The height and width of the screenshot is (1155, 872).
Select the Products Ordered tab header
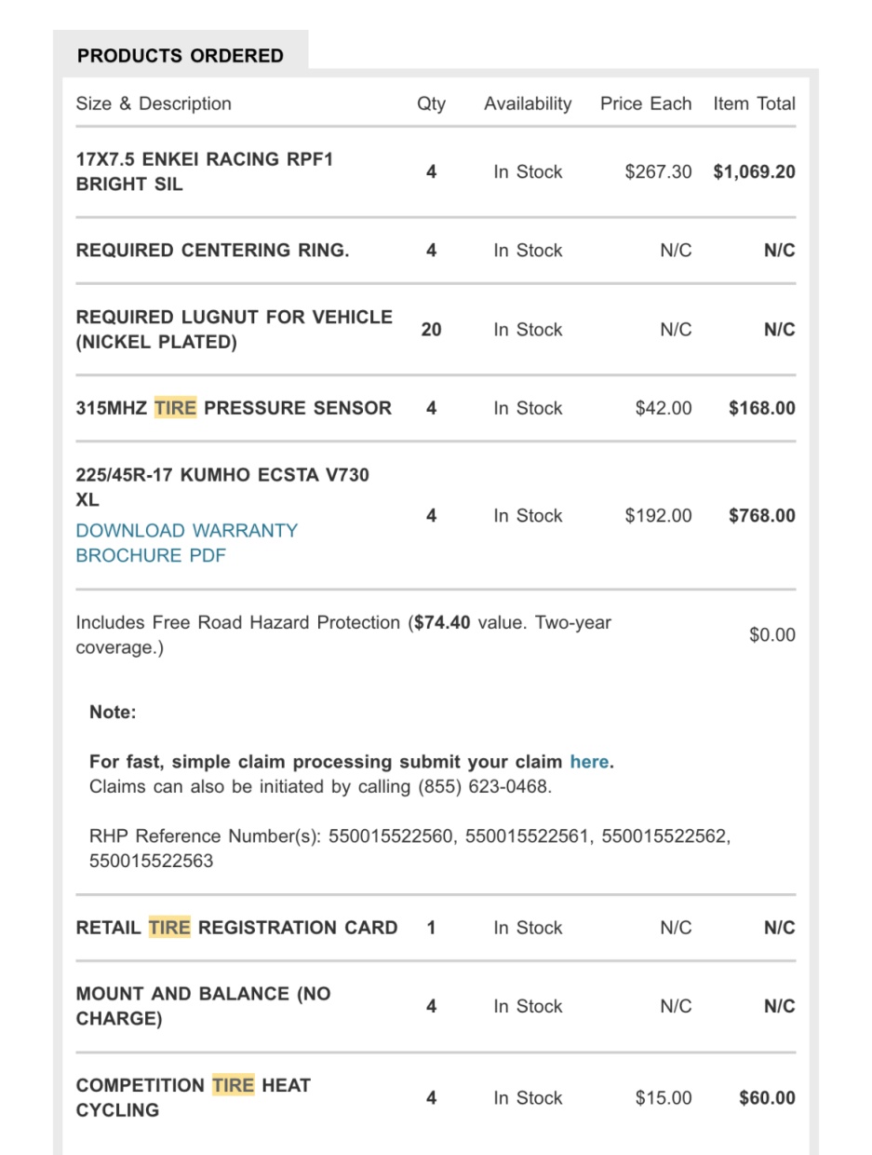(180, 56)
